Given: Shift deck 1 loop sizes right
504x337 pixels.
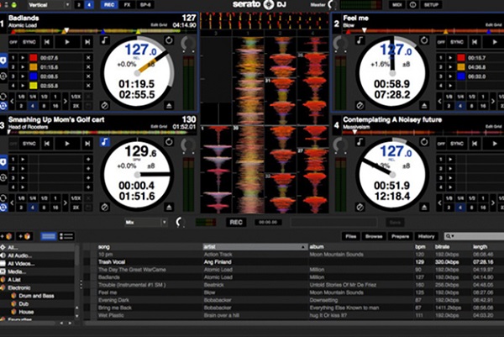Looking at the screenshot, I should 66,101.
